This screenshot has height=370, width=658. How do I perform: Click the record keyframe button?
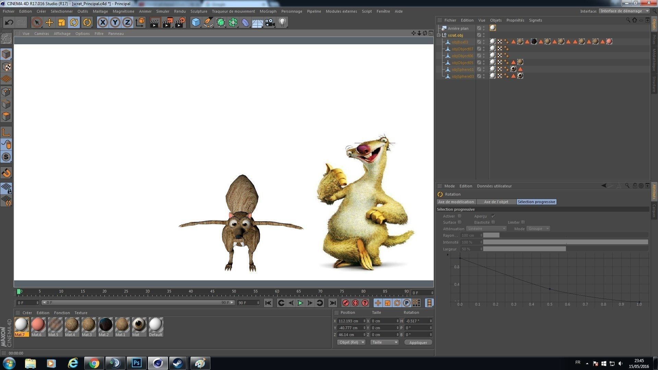(346, 303)
